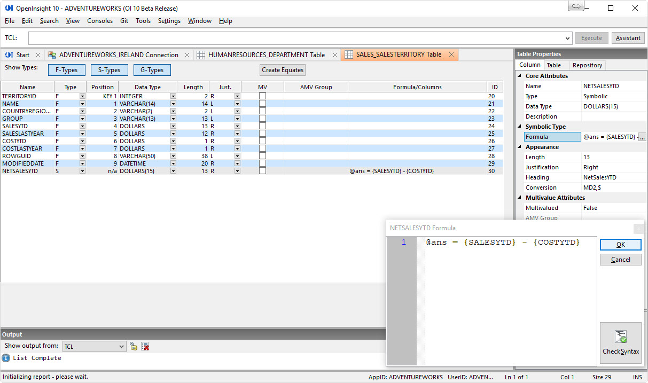Click the formula editor text line
The height and width of the screenshot is (383, 648).
point(503,243)
